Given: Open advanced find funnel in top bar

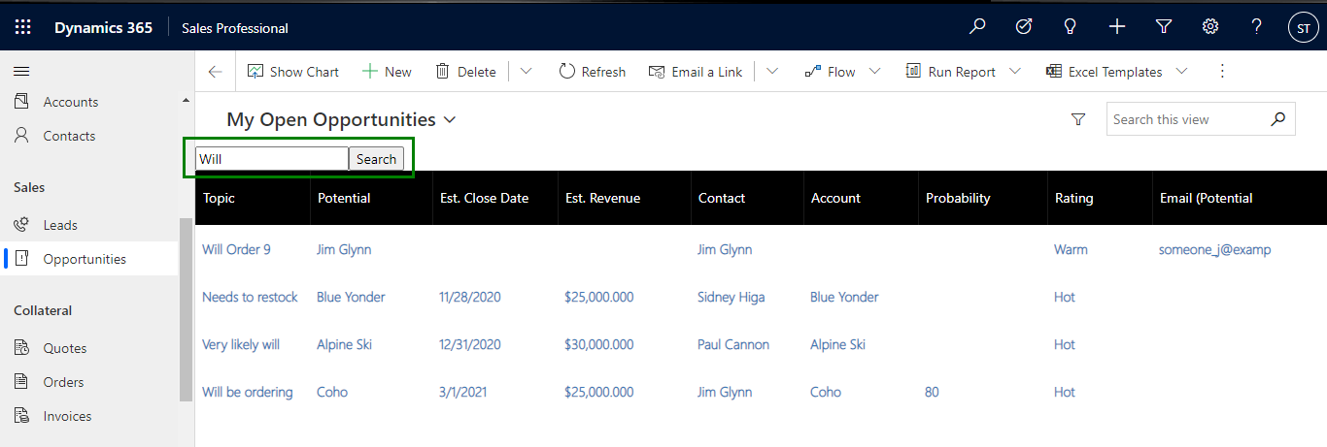Looking at the screenshot, I should click(1164, 27).
